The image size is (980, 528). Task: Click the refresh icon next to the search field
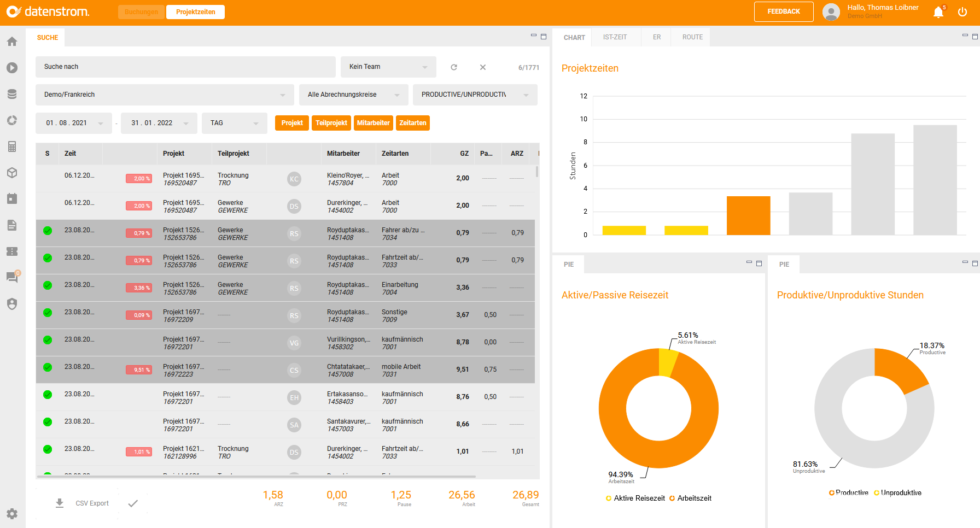(x=454, y=67)
